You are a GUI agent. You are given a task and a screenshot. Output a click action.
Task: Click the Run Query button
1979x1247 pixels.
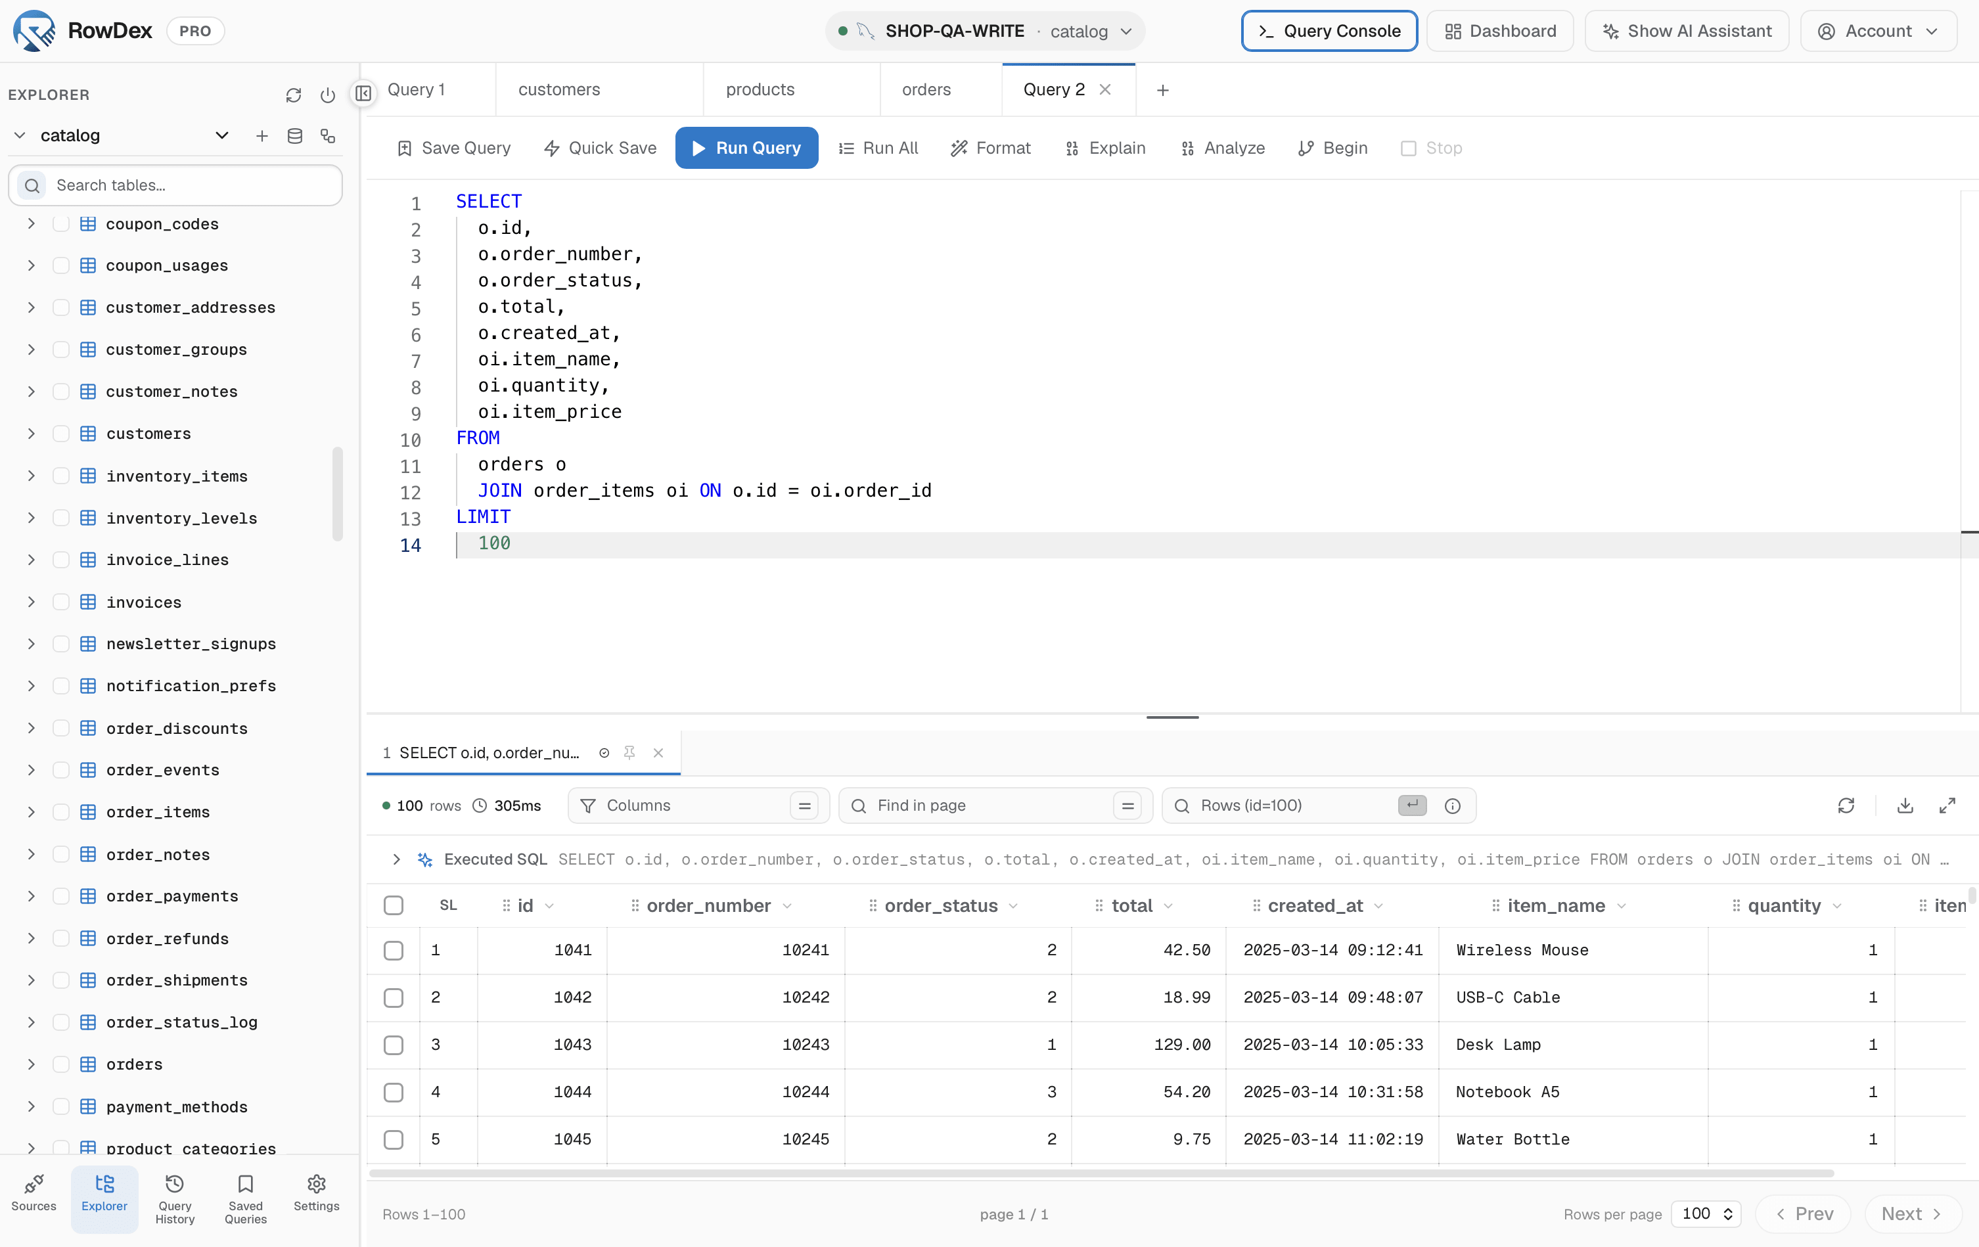click(x=746, y=148)
